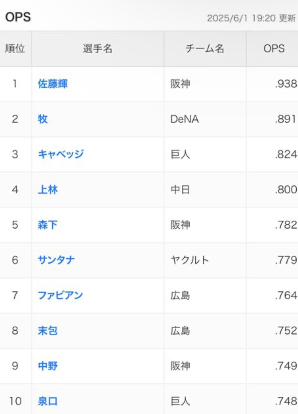Viewport: 298px width, 414px height.
Task: Open player link 中野
Action: tap(48, 366)
